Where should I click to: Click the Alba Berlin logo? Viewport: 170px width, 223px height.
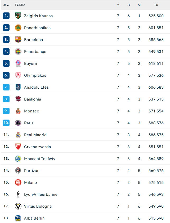[x=18, y=218]
